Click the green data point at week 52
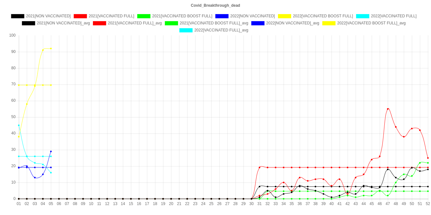The height and width of the screenshot is (215, 431). (428, 163)
